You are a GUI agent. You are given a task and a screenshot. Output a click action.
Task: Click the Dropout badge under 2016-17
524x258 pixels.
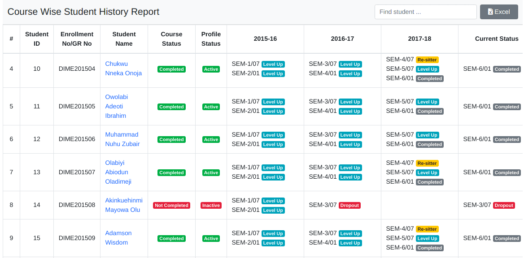click(x=349, y=206)
